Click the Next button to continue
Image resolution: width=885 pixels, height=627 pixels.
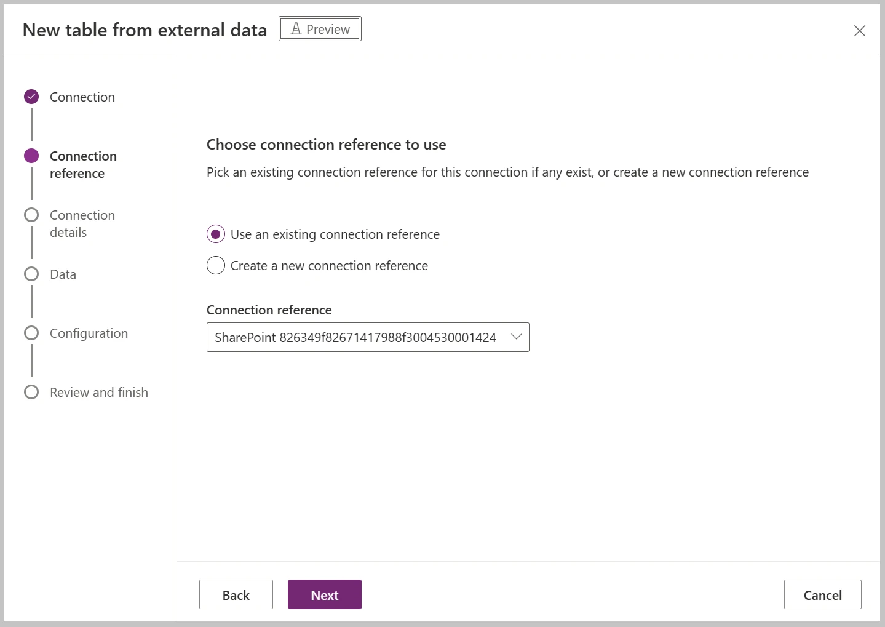pos(324,594)
